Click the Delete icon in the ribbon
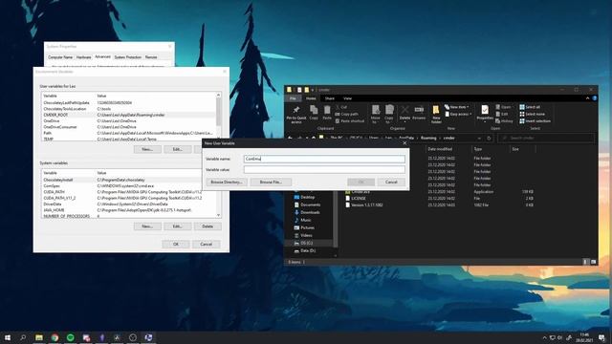This screenshot has height=344, width=612. pyautogui.click(x=404, y=113)
